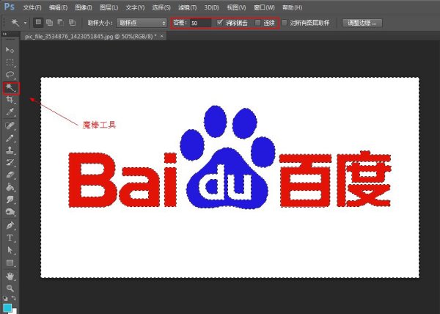Select the Magic Wand tool in toolbox
Viewport: 440px width, 314px height.
[11, 88]
